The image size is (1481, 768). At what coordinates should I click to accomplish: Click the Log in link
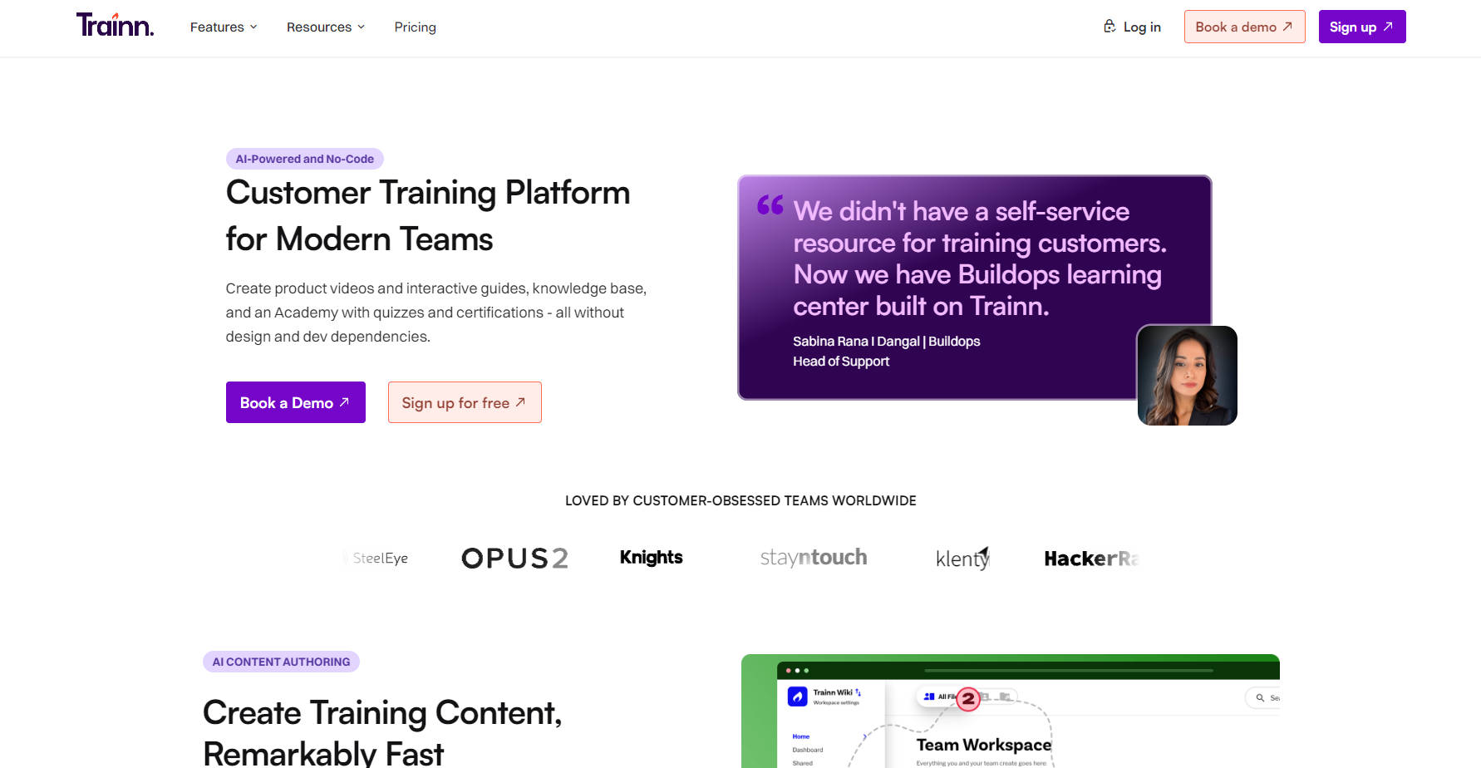tap(1141, 27)
